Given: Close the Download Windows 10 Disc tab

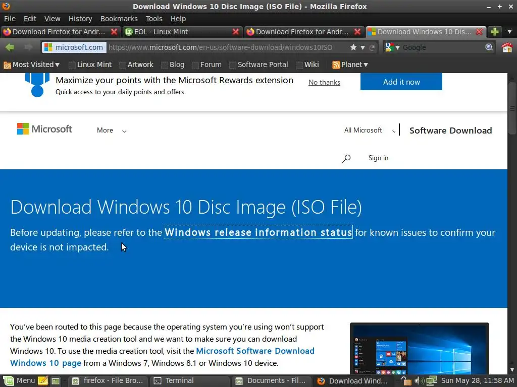Looking at the screenshot, I should 479,32.
